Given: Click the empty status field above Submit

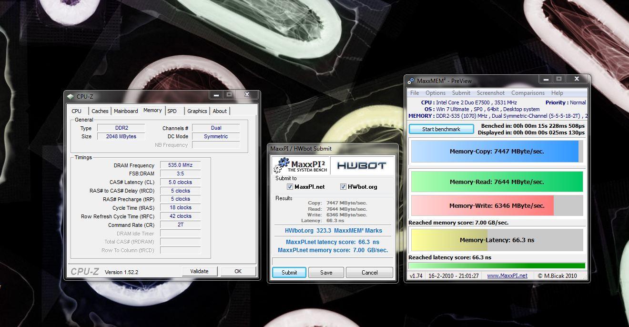Looking at the screenshot, I should pos(333,261).
